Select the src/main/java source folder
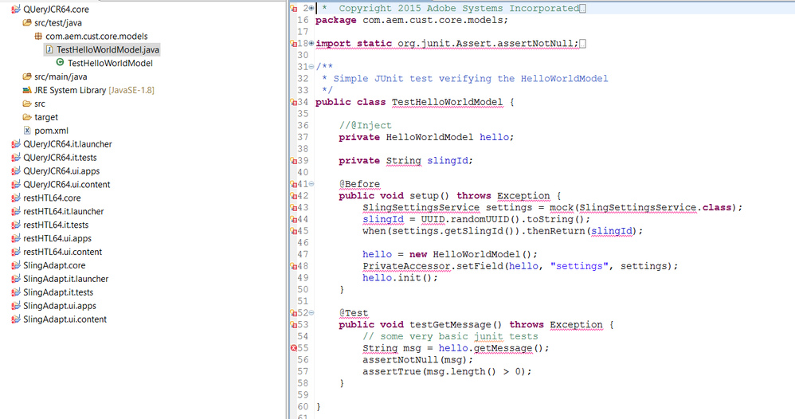The width and height of the screenshot is (795, 419). tap(61, 76)
